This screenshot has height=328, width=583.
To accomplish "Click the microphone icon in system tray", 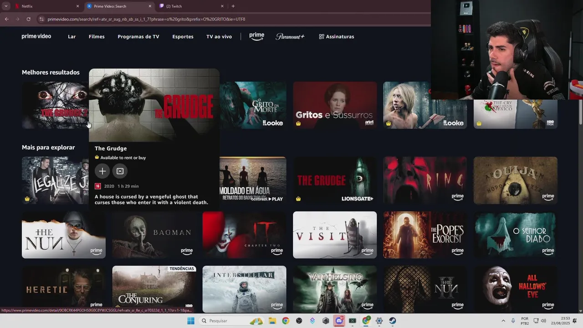I will tap(513, 321).
